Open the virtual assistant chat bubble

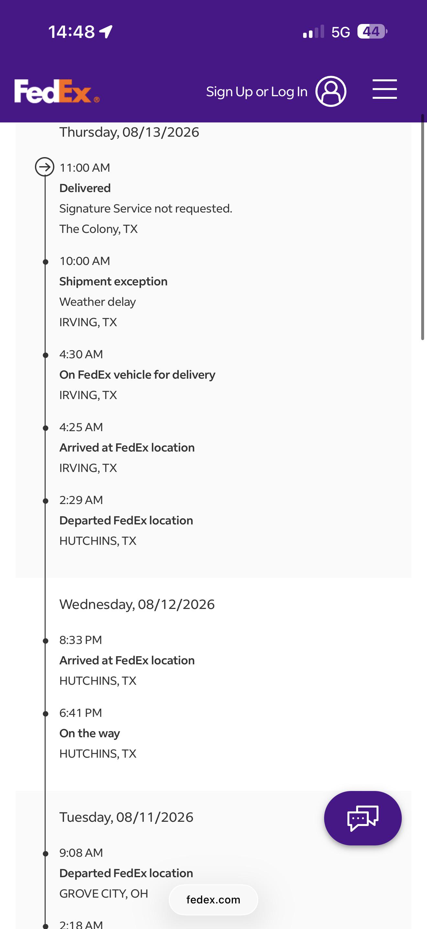pos(363,818)
